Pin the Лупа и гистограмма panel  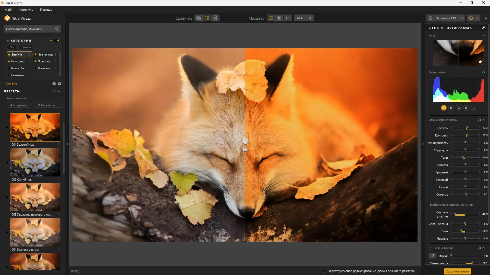483,28
